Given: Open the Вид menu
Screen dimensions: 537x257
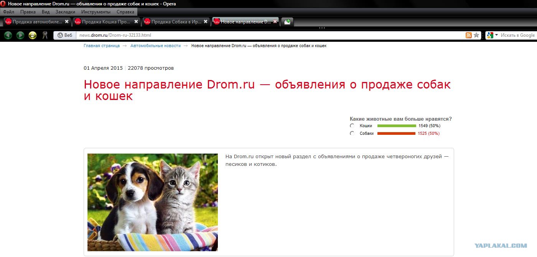Looking at the screenshot, I should coord(46,12).
